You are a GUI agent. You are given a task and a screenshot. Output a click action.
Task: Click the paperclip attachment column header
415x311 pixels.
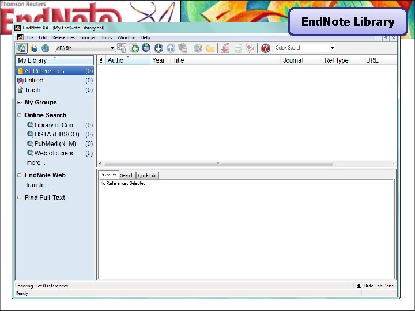[101, 60]
